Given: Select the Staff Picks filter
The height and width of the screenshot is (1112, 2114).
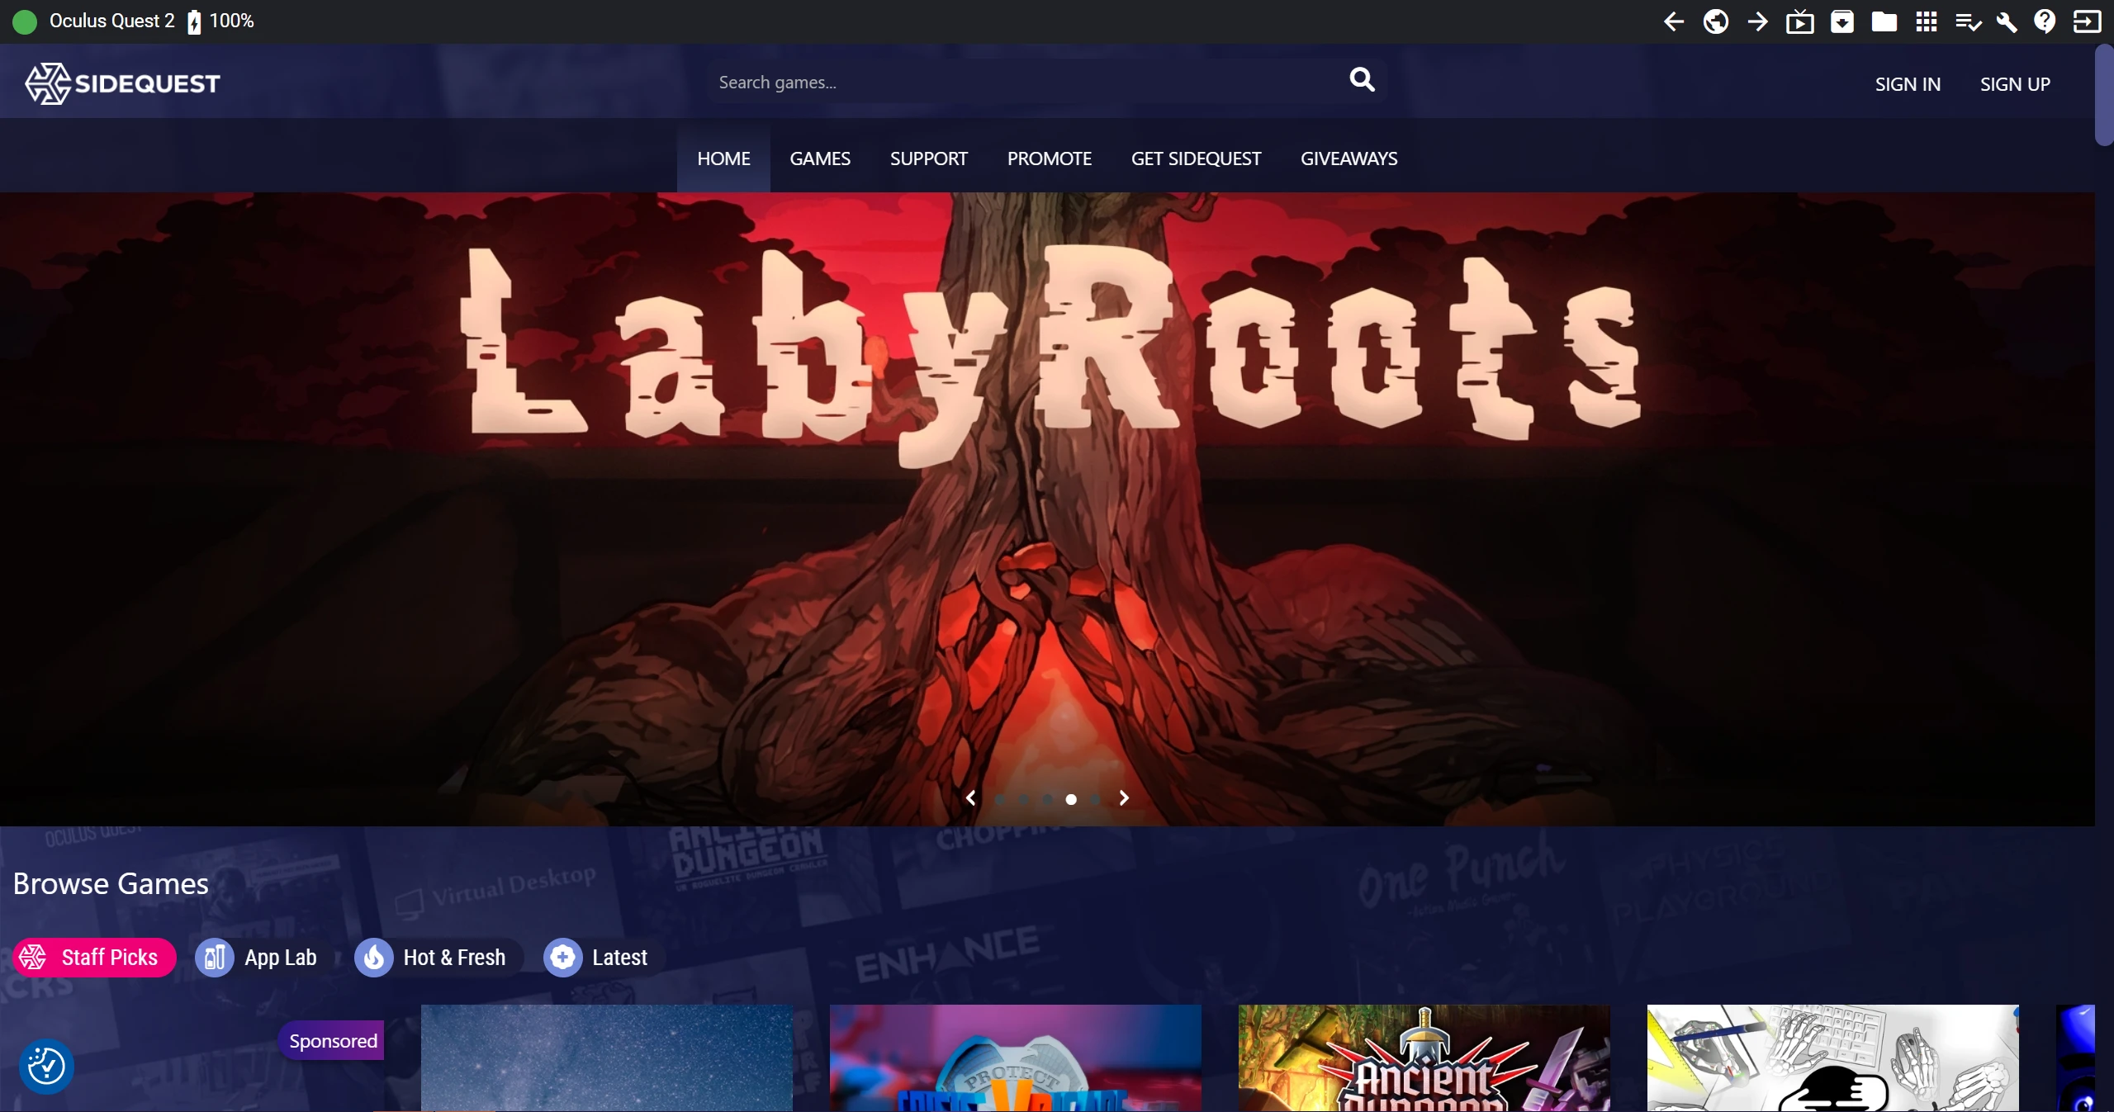Looking at the screenshot, I should coord(94,958).
